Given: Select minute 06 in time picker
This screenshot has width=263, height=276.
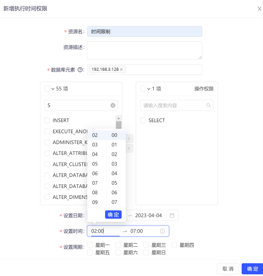Looking at the screenshot, I should tap(116, 192).
